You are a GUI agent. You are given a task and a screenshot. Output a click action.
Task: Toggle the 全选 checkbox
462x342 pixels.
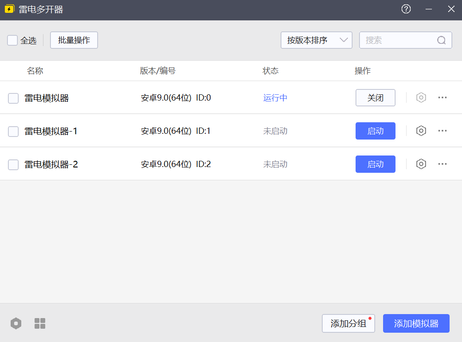[x=12, y=40]
